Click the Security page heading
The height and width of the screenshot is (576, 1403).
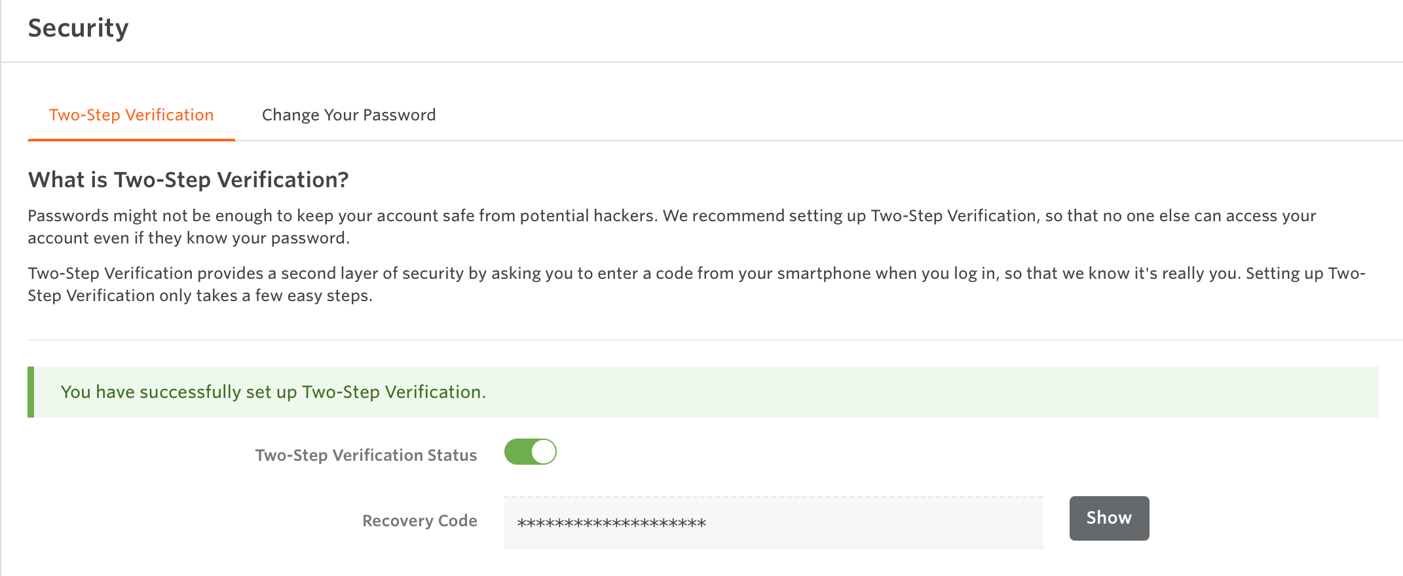[77, 27]
